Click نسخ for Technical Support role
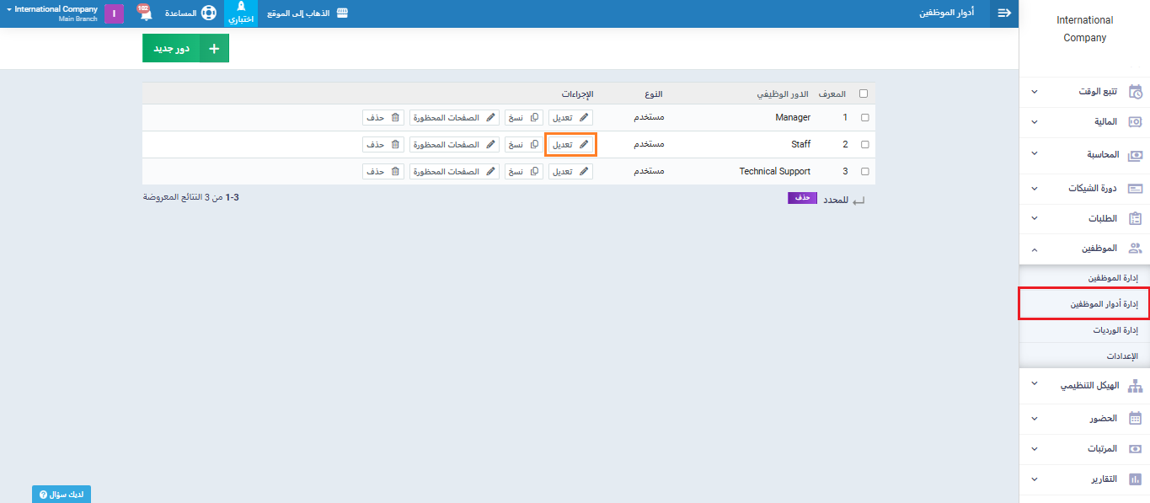1150x503 pixels. 524,171
